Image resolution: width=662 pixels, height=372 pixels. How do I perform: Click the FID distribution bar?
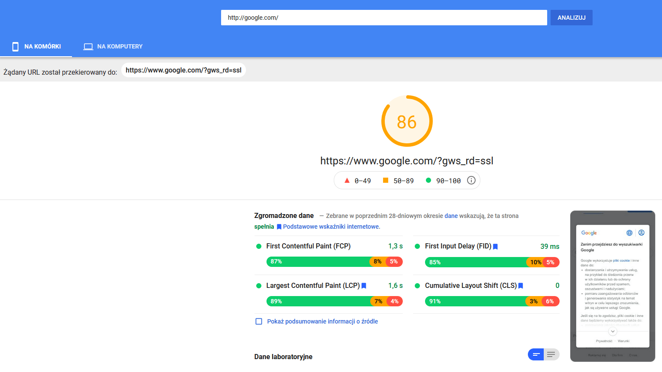click(492, 262)
